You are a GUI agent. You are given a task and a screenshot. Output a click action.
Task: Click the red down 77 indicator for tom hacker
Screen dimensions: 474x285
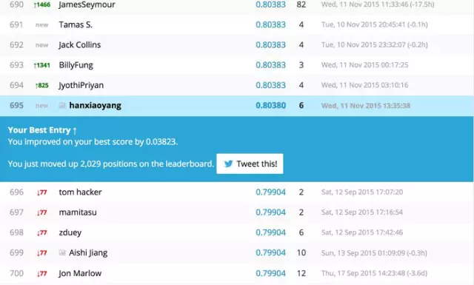click(41, 192)
